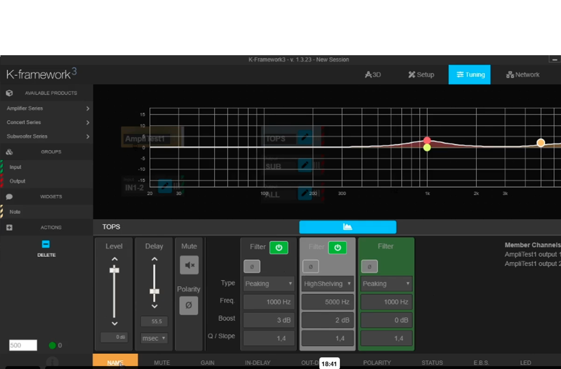Click the blue Delete minus icon
Viewport: 561px width, 369px height.
tap(46, 244)
